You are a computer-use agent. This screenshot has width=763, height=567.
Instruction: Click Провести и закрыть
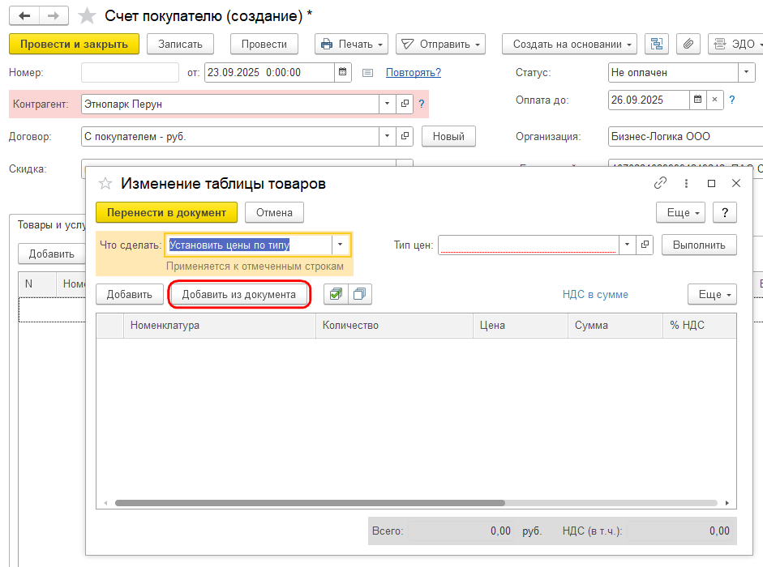(x=74, y=45)
